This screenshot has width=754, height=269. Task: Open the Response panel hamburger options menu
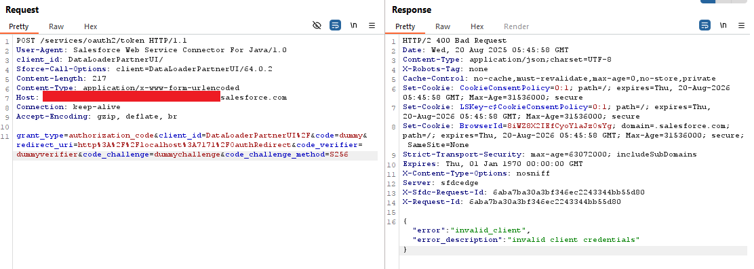(741, 26)
